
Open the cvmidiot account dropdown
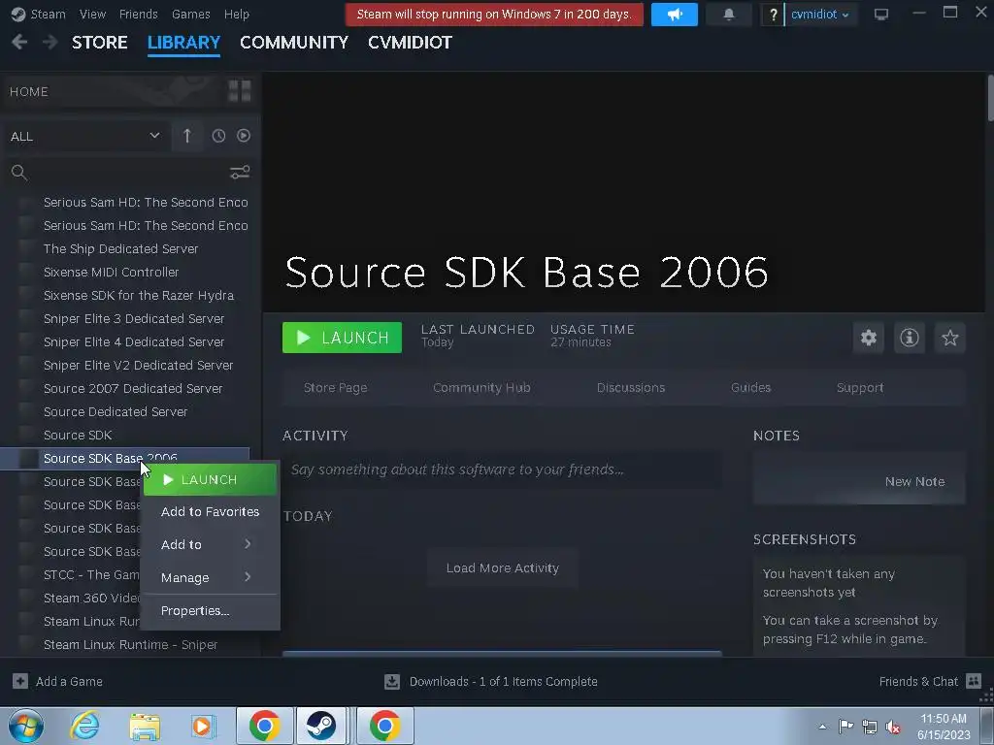pyautogui.click(x=819, y=14)
